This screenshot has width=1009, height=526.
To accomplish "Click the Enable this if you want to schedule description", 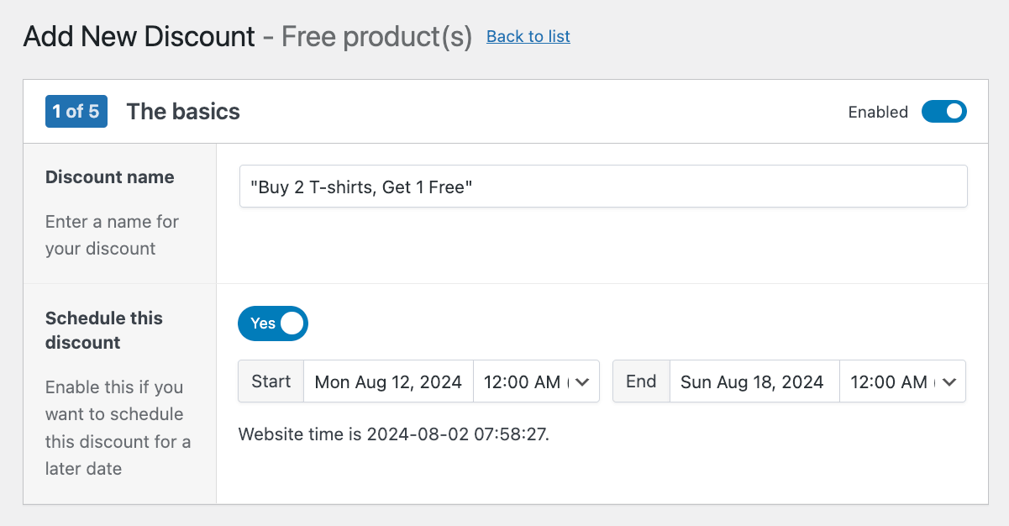I will coord(118,428).
